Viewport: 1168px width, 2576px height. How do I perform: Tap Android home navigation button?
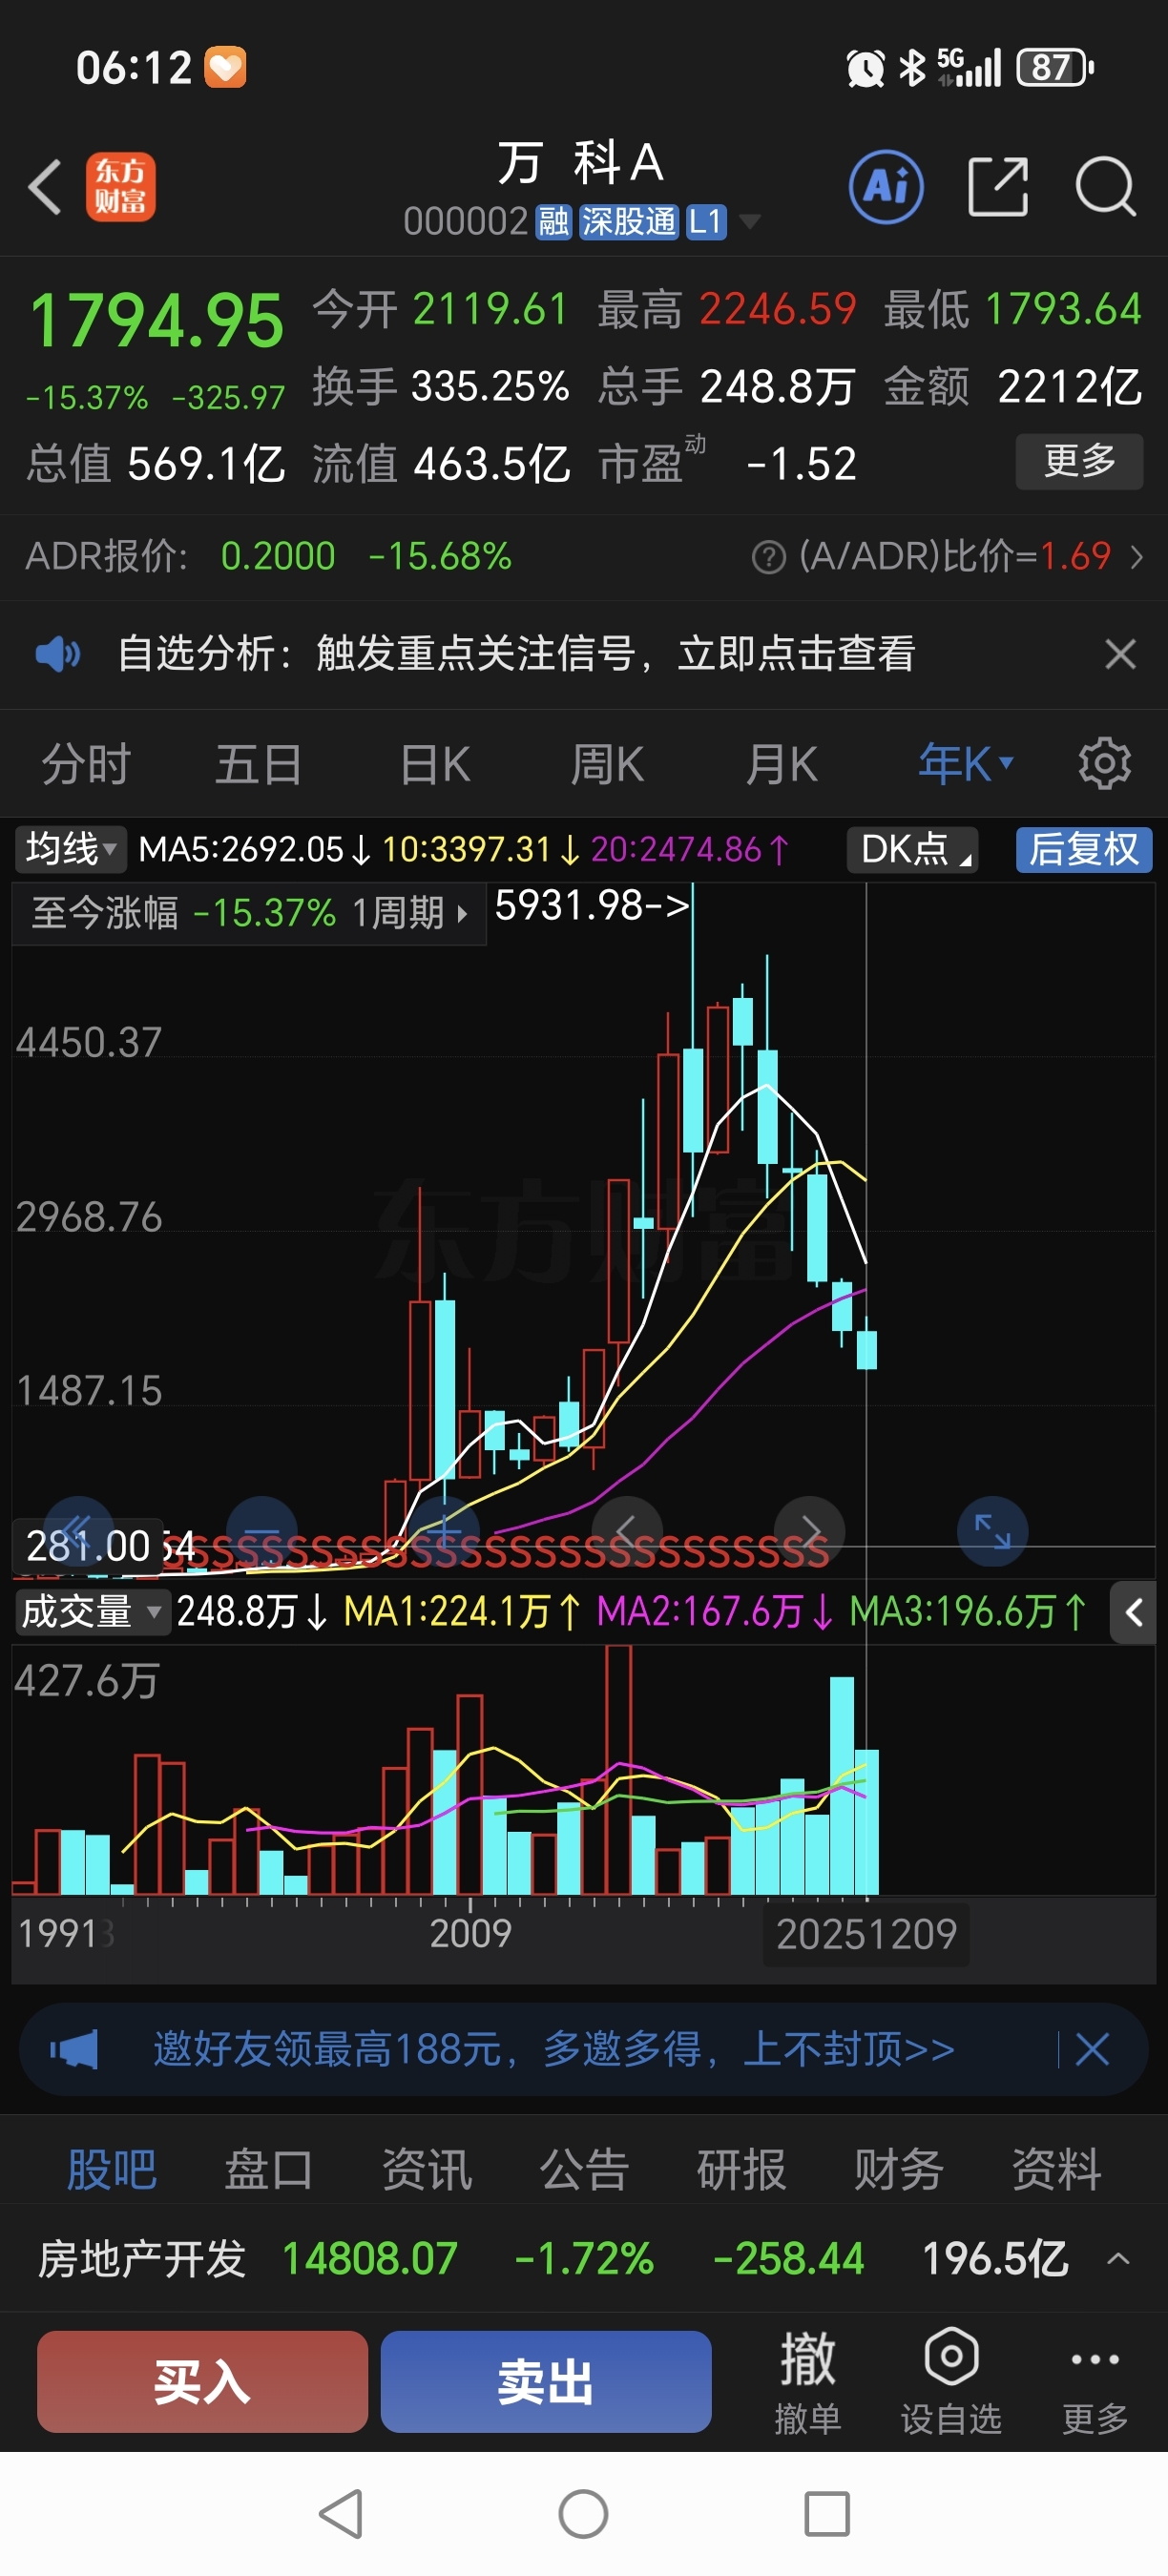point(584,2513)
